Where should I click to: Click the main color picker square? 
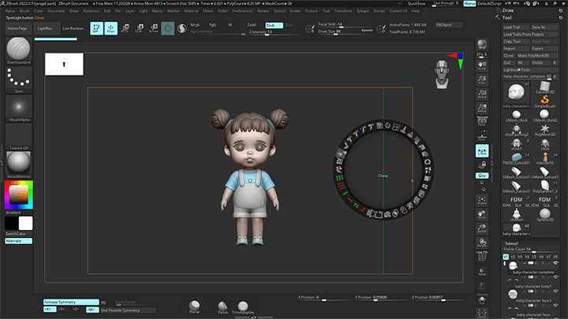[18, 195]
